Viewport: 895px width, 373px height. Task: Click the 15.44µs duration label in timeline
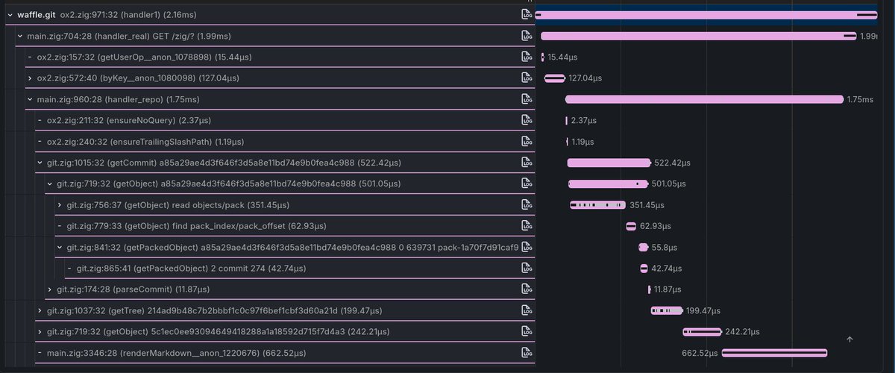[x=562, y=57]
